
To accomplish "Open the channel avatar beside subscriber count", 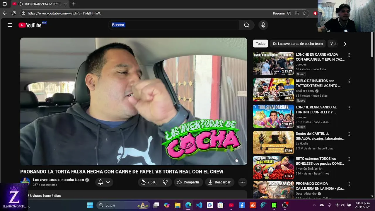I will 25,182.
